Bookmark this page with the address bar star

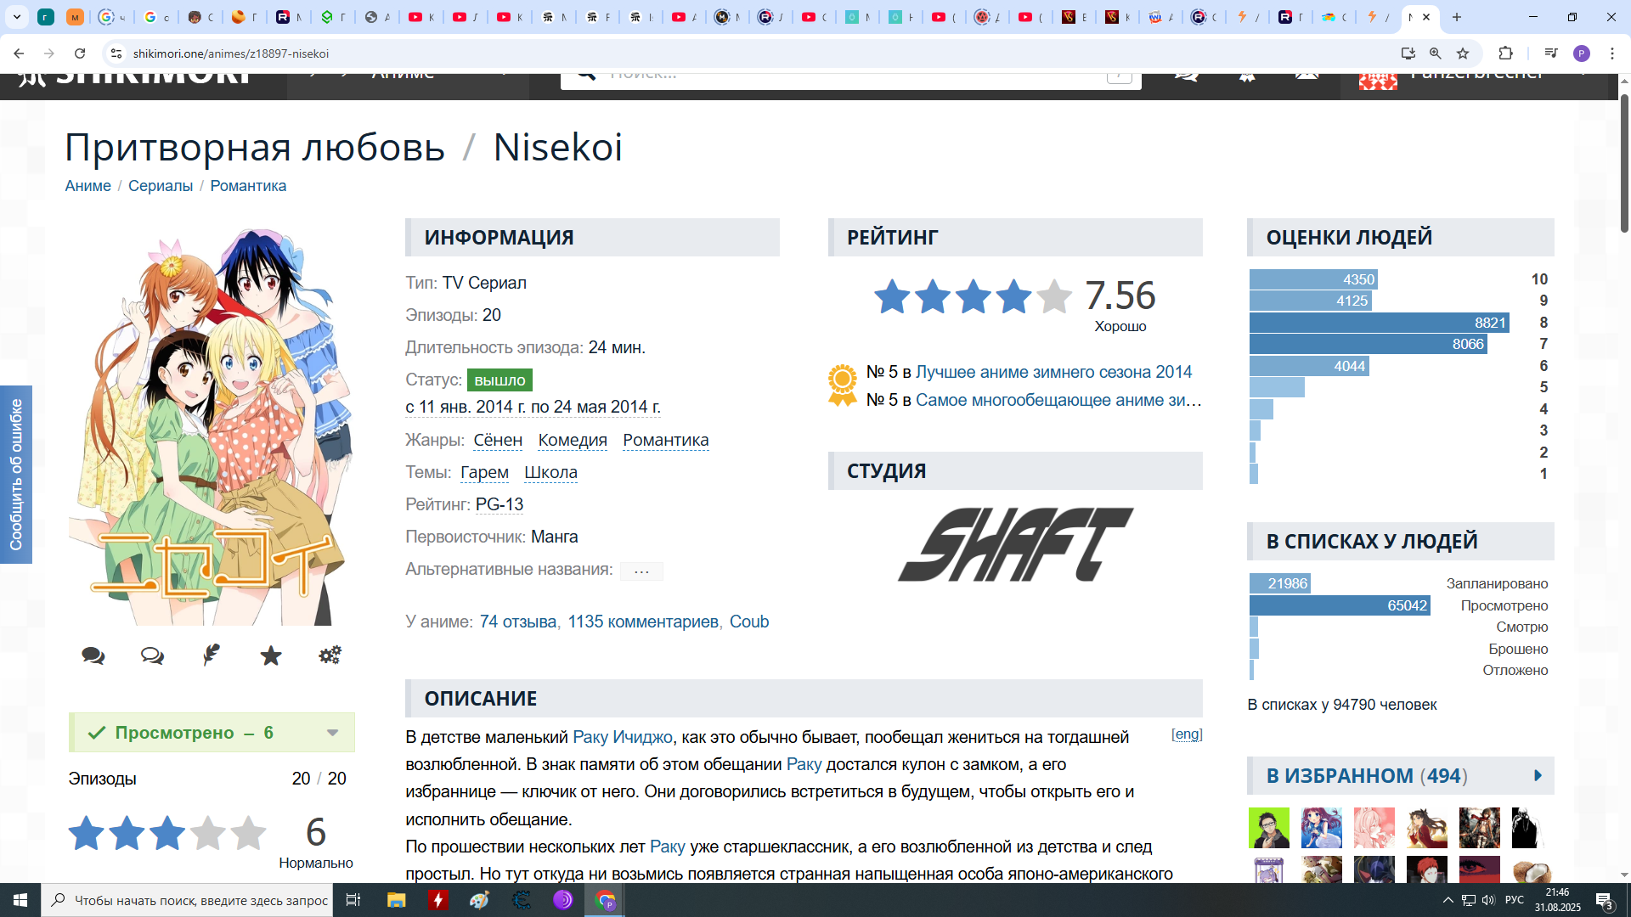(1463, 53)
